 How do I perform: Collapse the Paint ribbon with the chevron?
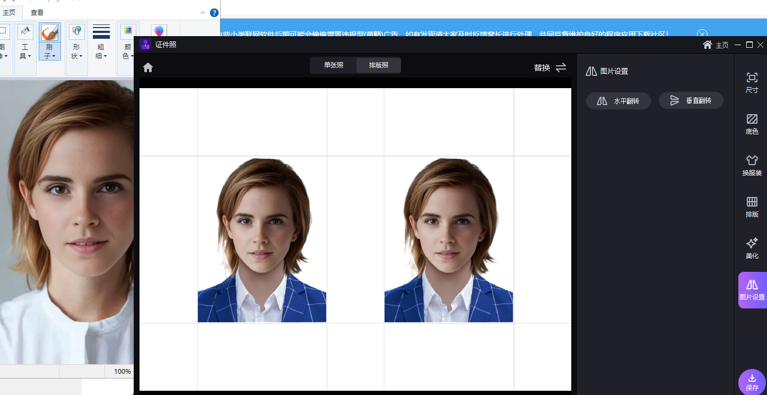point(203,13)
